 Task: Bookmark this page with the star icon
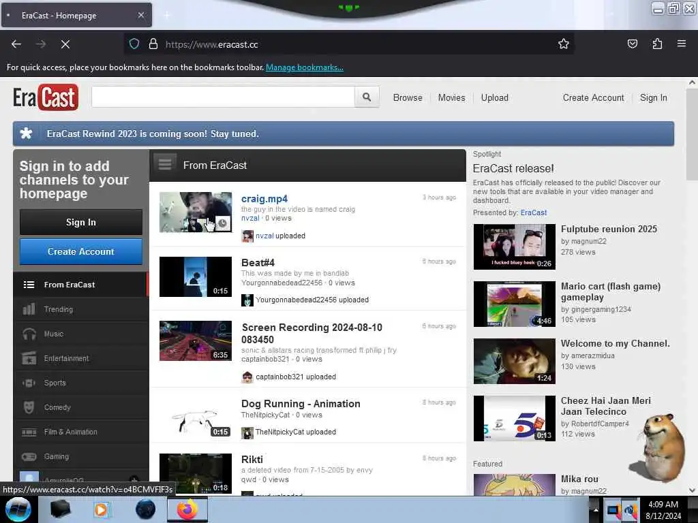coord(564,44)
